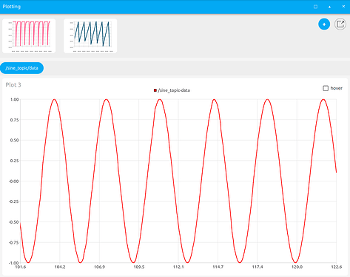This screenshot has height=277, width=350.
Task: Click the /sine_topic/data topic chip
Action: [21, 68]
